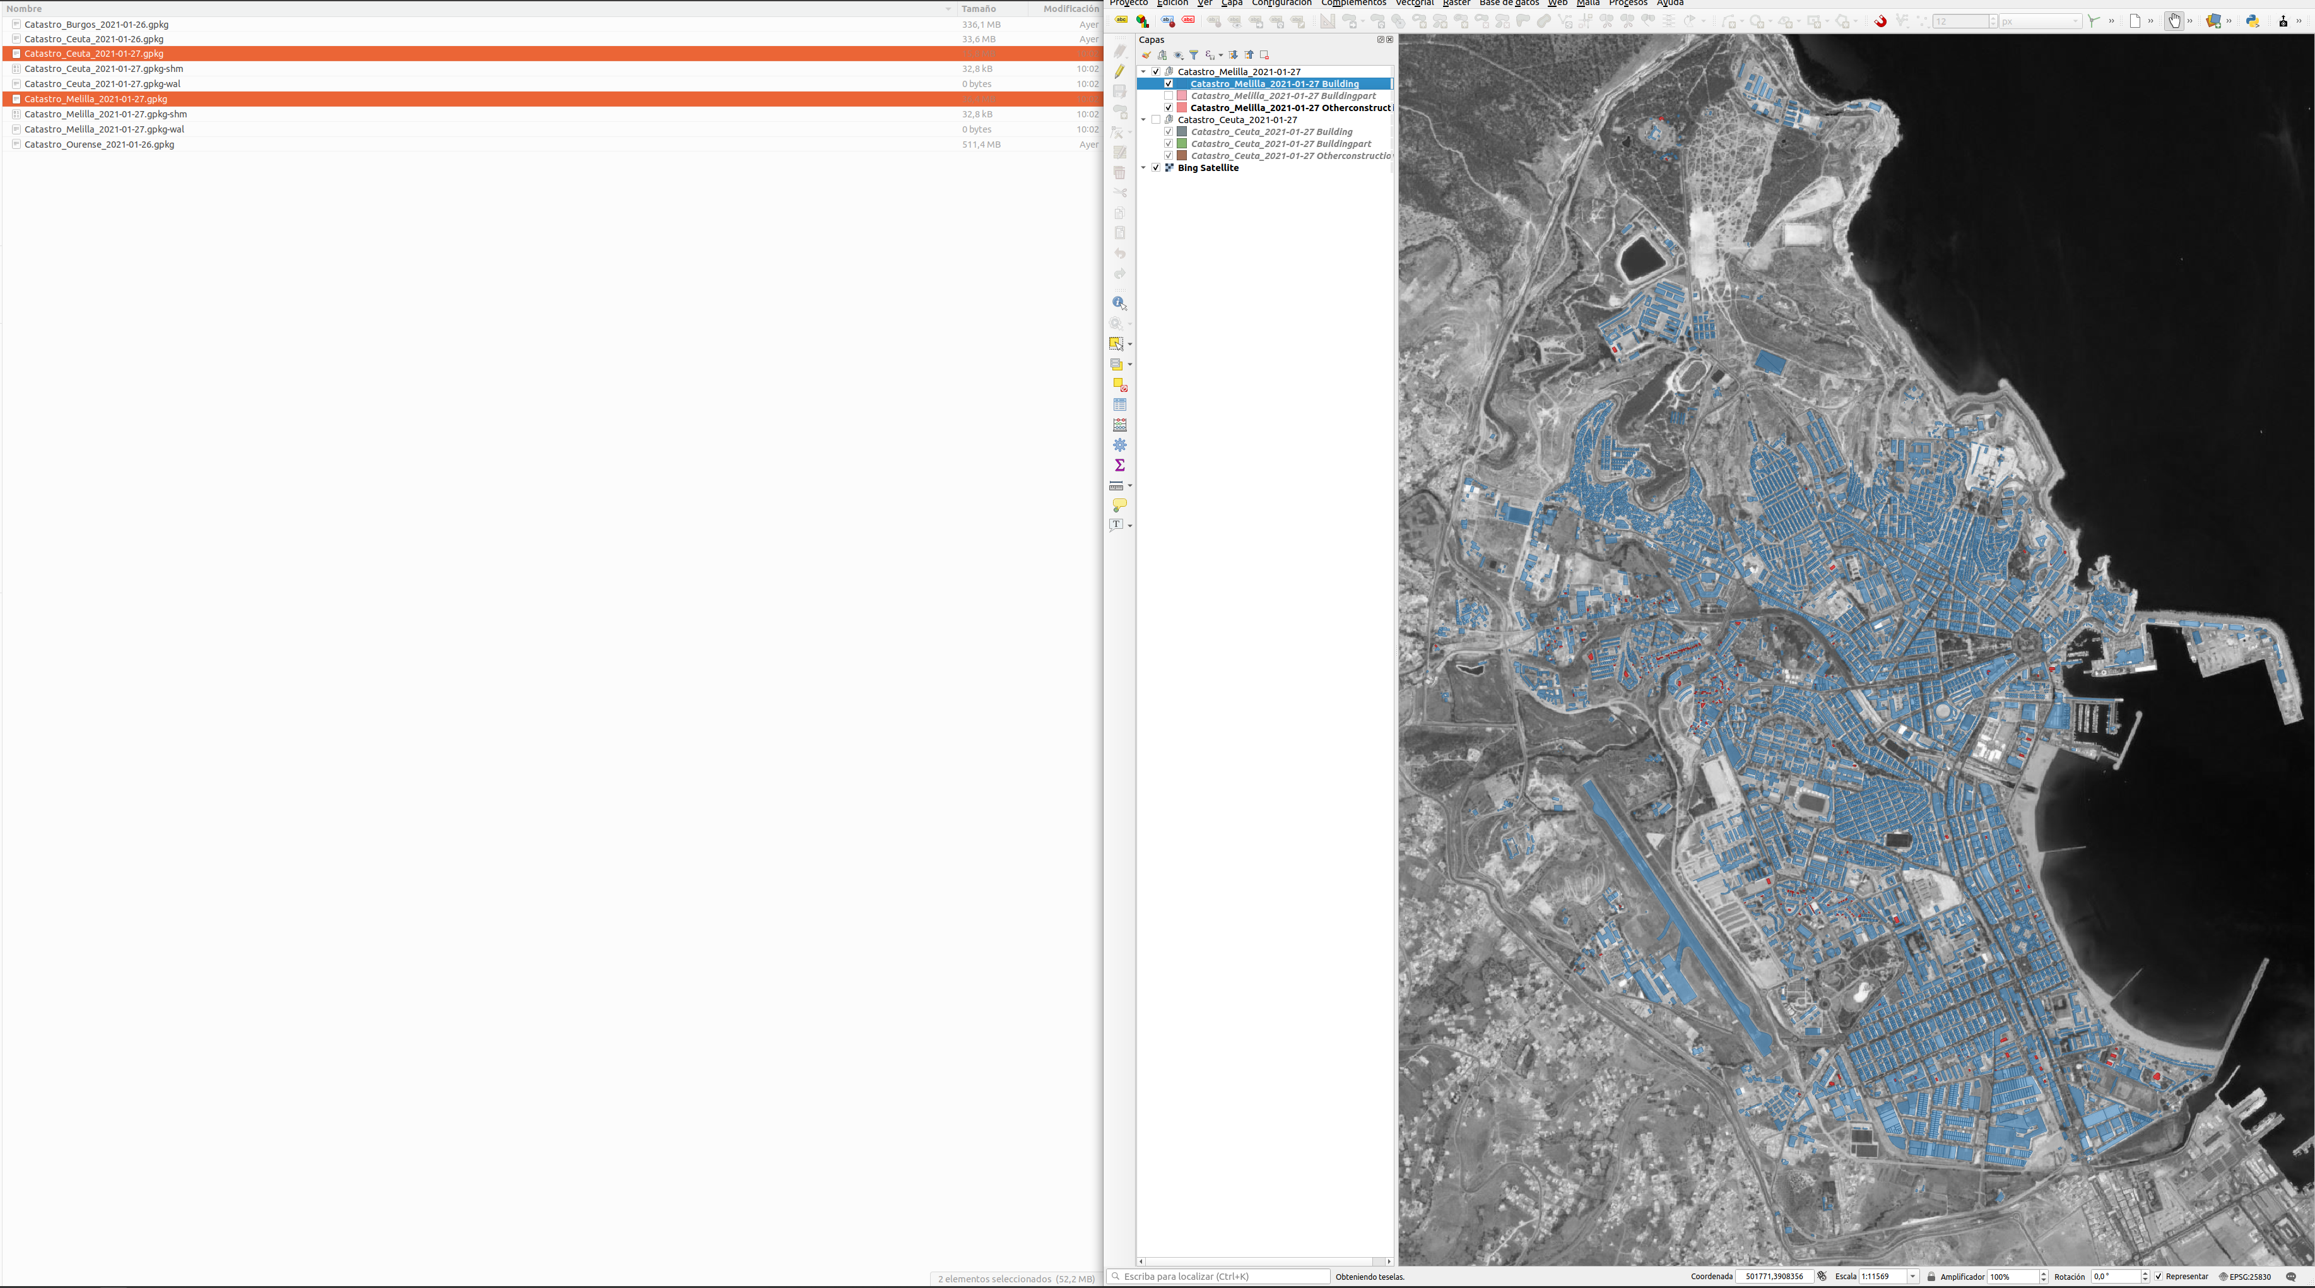This screenshot has height=1288, width=2315.
Task: Uncheck the Representar render checkbox
Action: tap(2159, 1276)
